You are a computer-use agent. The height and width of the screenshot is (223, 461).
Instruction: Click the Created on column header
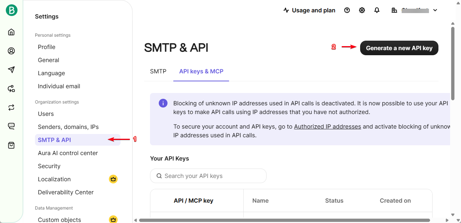[395, 200]
